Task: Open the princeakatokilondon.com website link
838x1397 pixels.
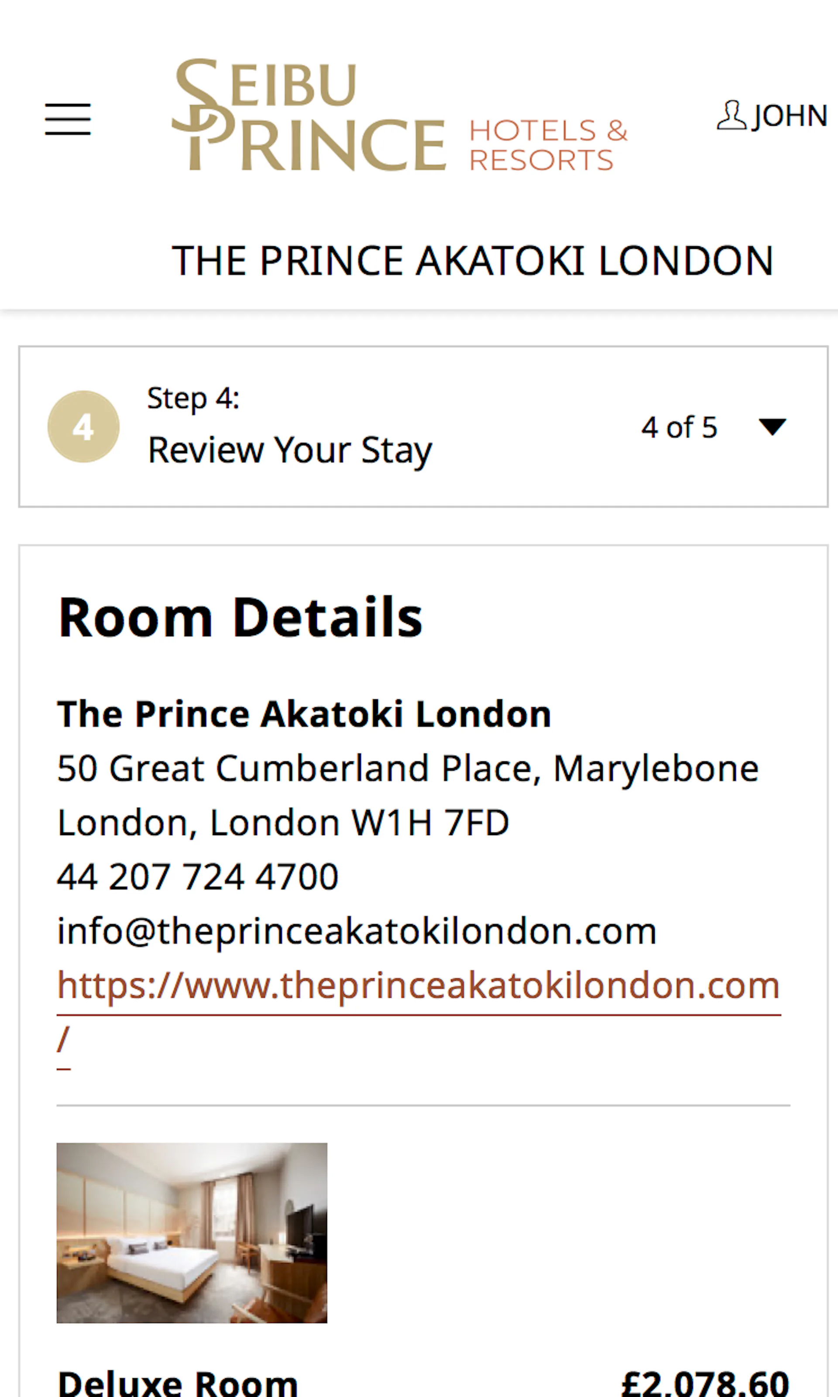Action: (418, 985)
